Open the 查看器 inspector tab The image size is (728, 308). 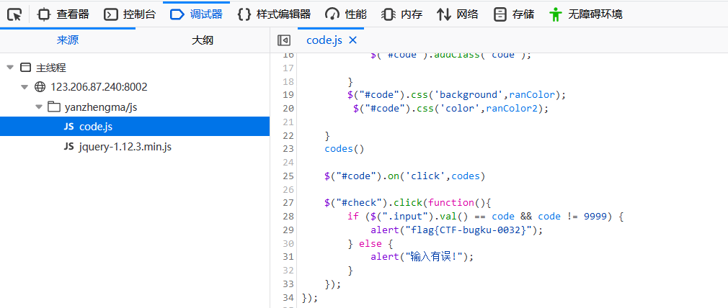coord(63,14)
